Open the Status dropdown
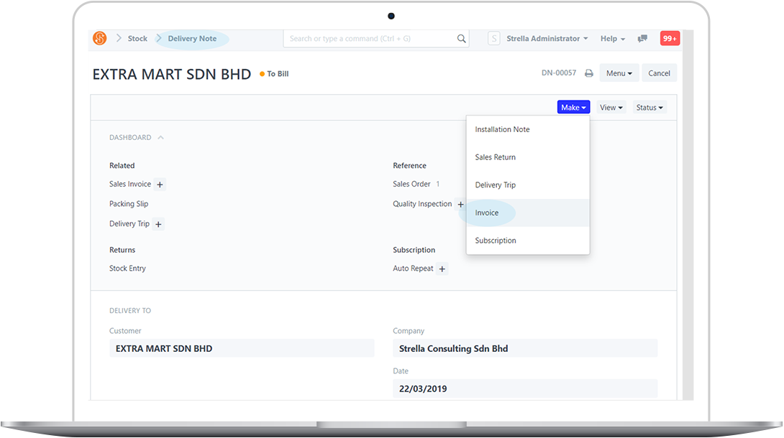This screenshot has width=784, height=438. [649, 107]
